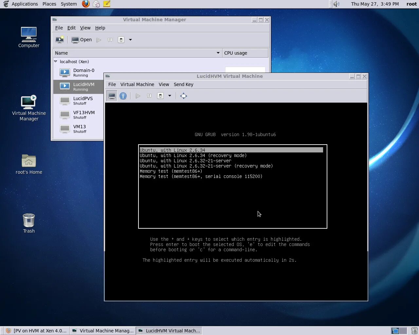Open shutdown dropdown arrow in LucidHVM toolbar
419x335 pixels.
tap(170, 96)
